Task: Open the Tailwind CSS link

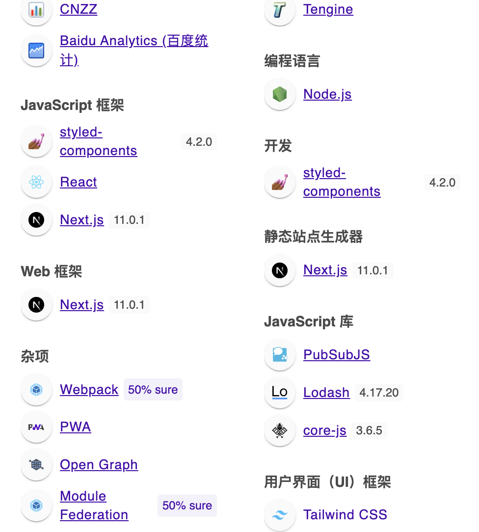Action: pyautogui.click(x=345, y=515)
